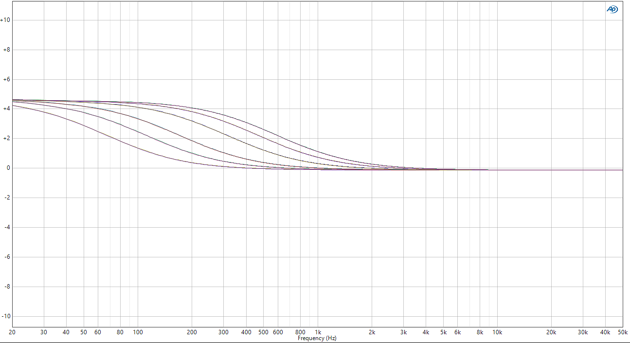Image resolution: width=630 pixels, height=343 pixels.
Task: Click the -8 level axis label
Action: click(7, 287)
